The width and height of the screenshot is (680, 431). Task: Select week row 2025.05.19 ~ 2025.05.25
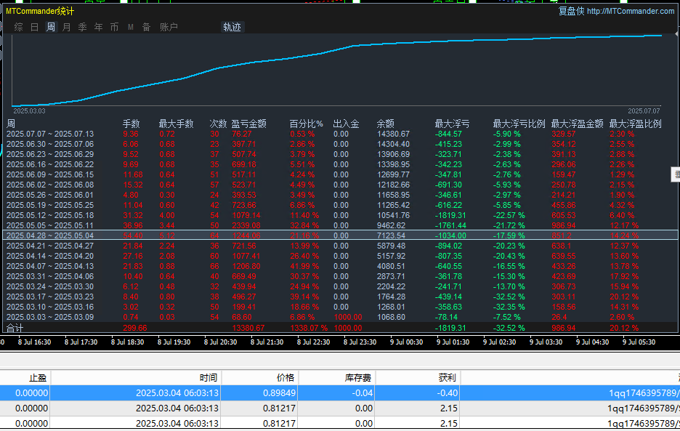(x=340, y=205)
